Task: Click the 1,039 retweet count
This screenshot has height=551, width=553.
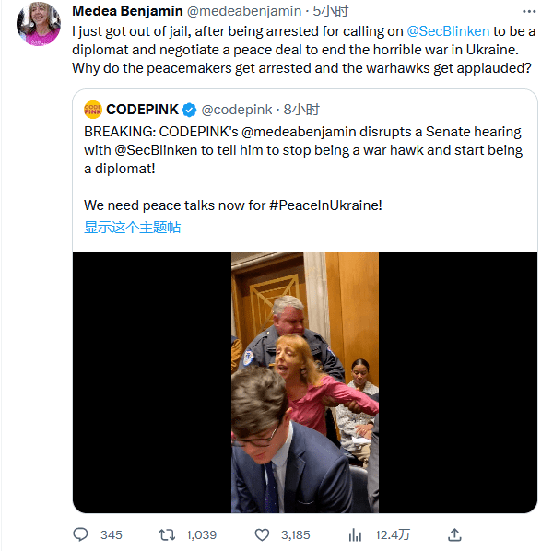Action: [201, 534]
